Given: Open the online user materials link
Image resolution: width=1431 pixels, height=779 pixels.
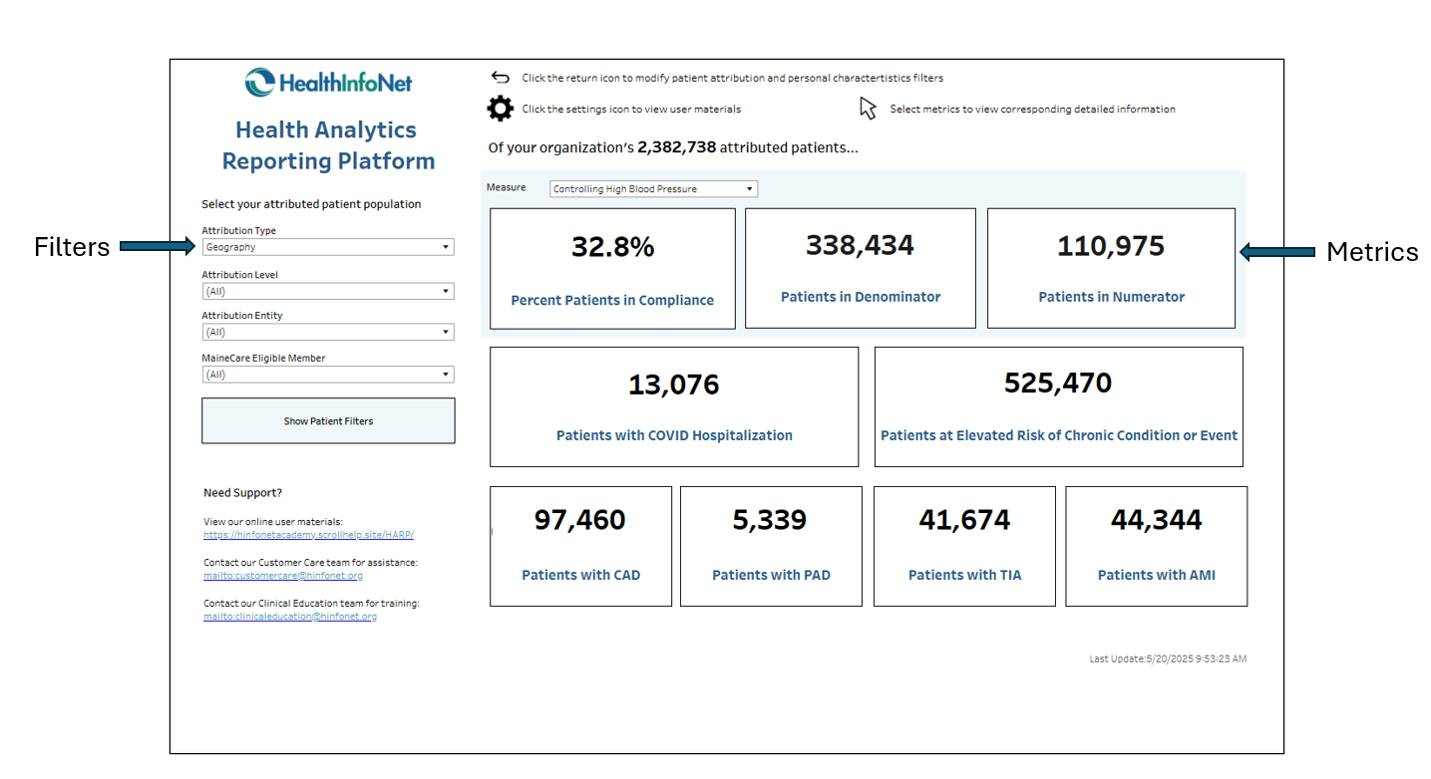Looking at the screenshot, I should point(308,535).
